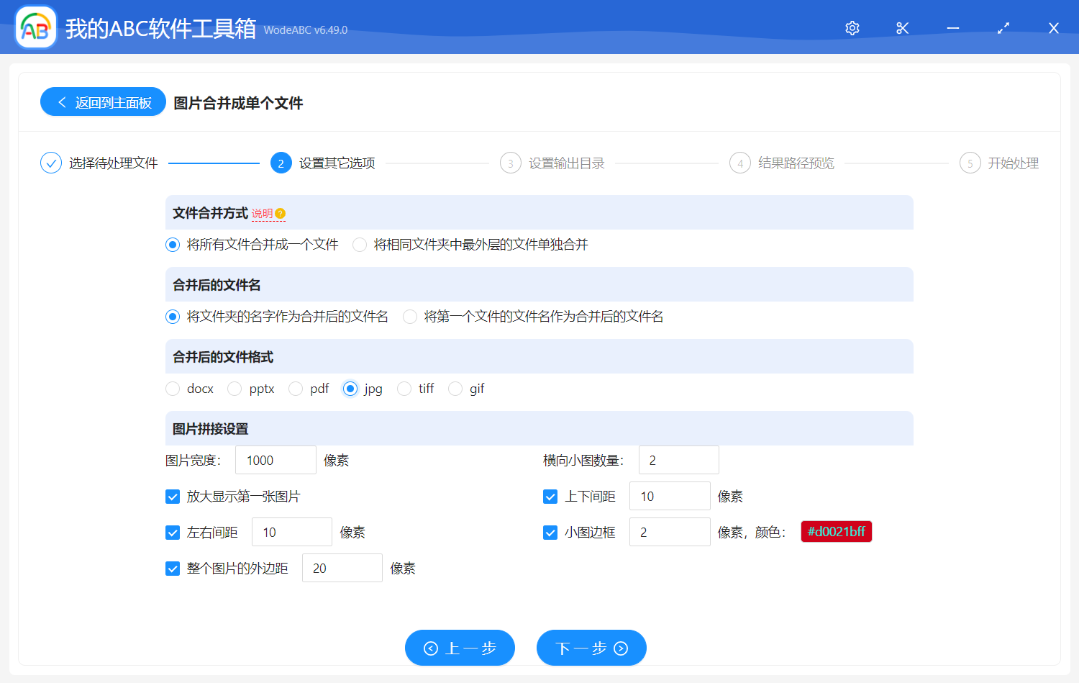The width and height of the screenshot is (1079, 683).
Task: Toggle the window fullscreen expand icon
Action: (x=1003, y=28)
